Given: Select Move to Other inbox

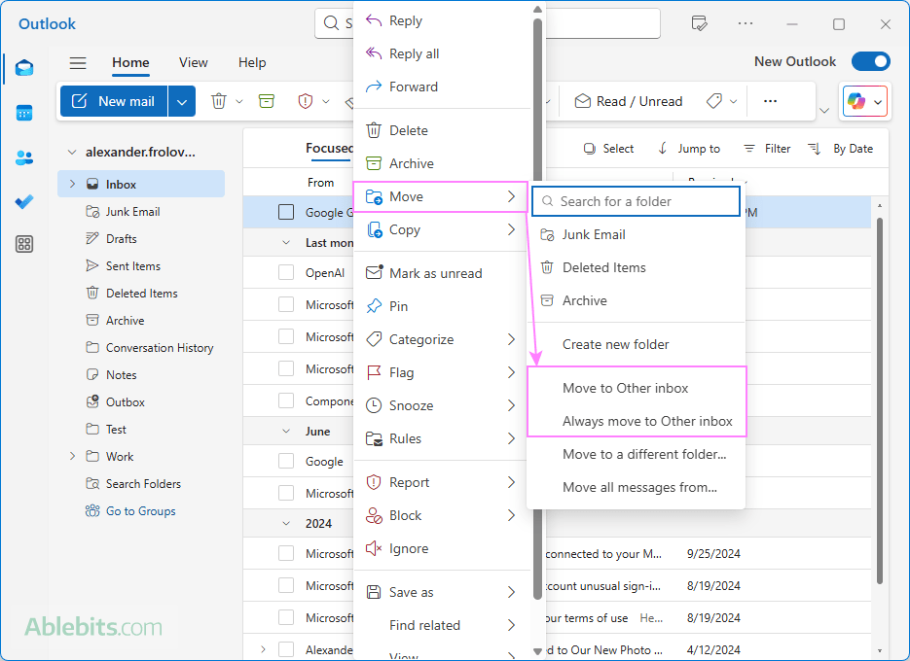Looking at the screenshot, I should coord(637,389).
